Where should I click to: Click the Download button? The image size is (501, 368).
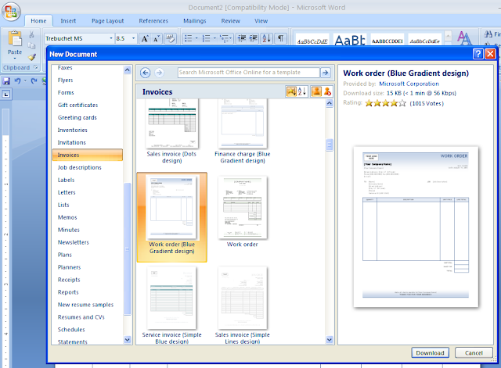(430, 352)
